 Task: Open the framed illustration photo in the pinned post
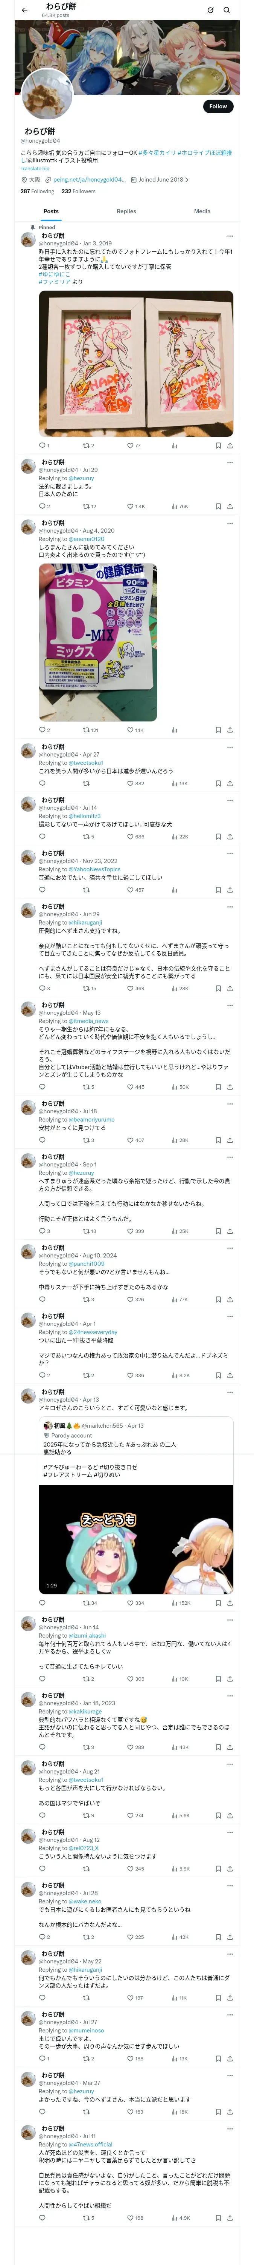click(136, 363)
